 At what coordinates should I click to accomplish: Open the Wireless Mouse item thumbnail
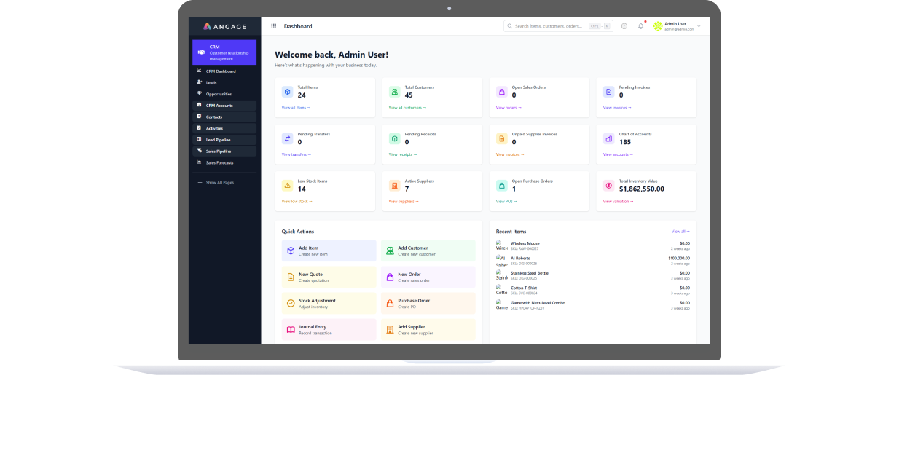501,245
